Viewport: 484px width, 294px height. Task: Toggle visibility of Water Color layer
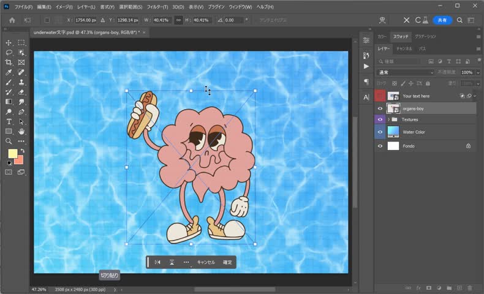point(380,132)
